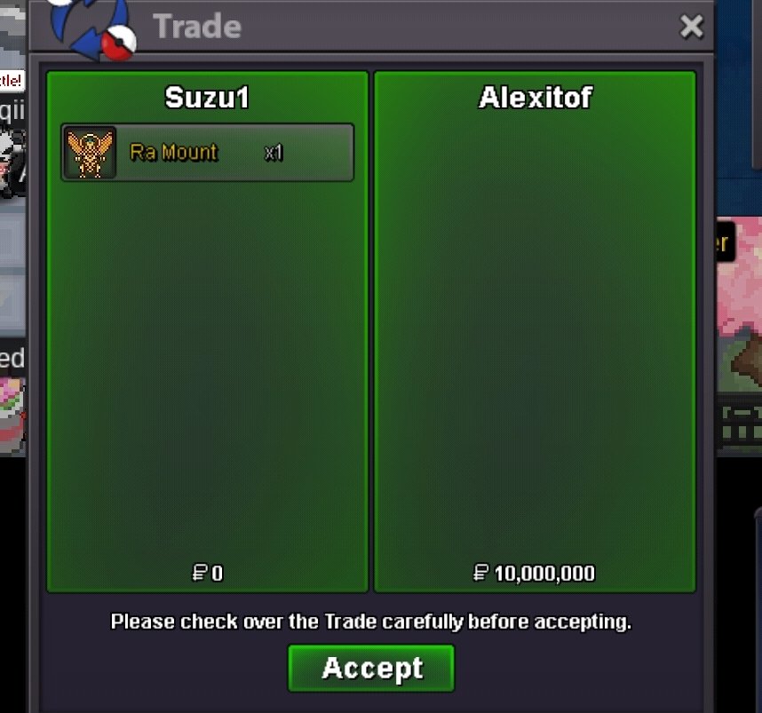Click Pokedollar symbol beside 10,000,000
This screenshot has height=713, width=762.
(480, 573)
